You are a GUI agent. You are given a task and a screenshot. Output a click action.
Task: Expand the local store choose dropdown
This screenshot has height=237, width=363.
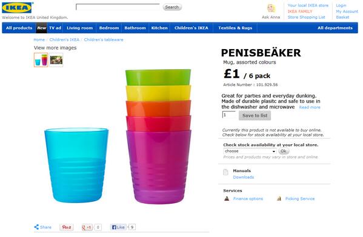pyautogui.click(x=250, y=151)
